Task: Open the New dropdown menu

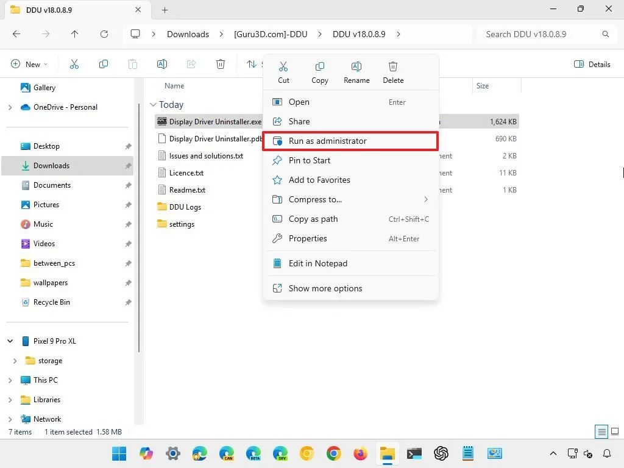Action: [x=29, y=64]
